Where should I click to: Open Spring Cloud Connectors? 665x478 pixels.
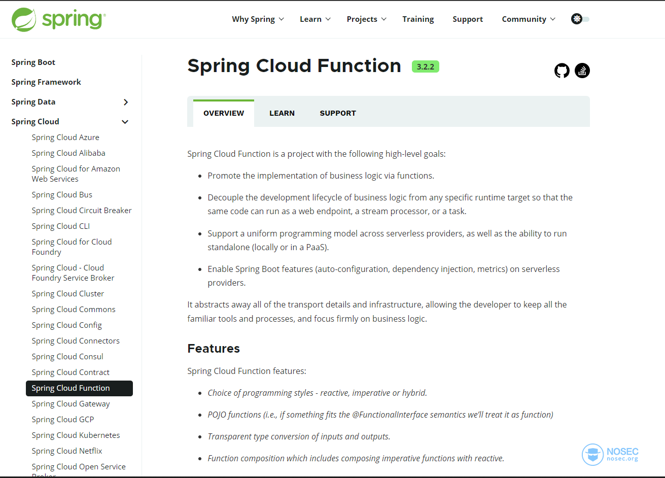point(76,341)
